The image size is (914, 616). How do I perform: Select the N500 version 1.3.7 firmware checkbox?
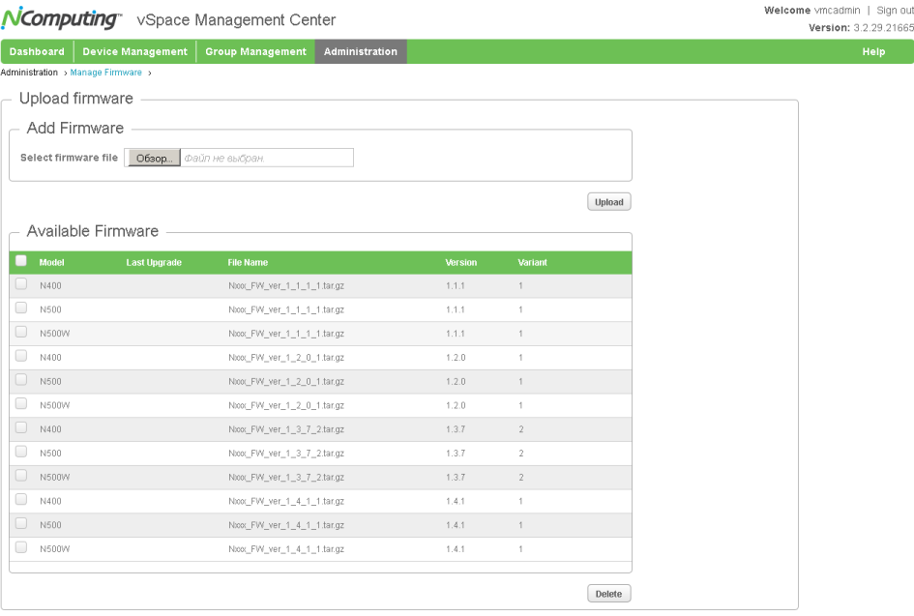(21, 451)
